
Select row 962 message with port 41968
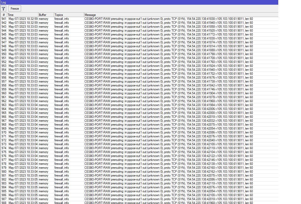pyautogui.click(x=169, y=101)
